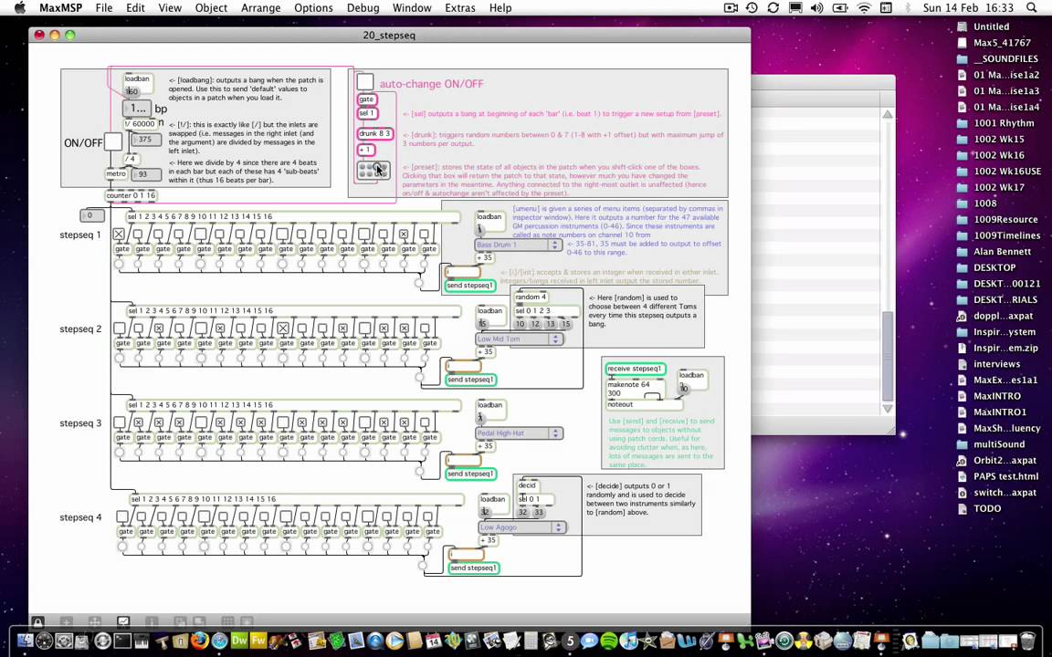Viewport: 1052px width, 657px height.
Task: Open the Low Mid Tom instrument menu
Action: [519, 339]
